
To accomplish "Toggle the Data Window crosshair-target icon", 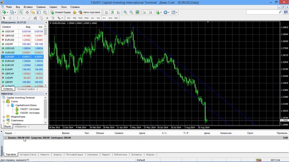I will click(x=27, y=12).
